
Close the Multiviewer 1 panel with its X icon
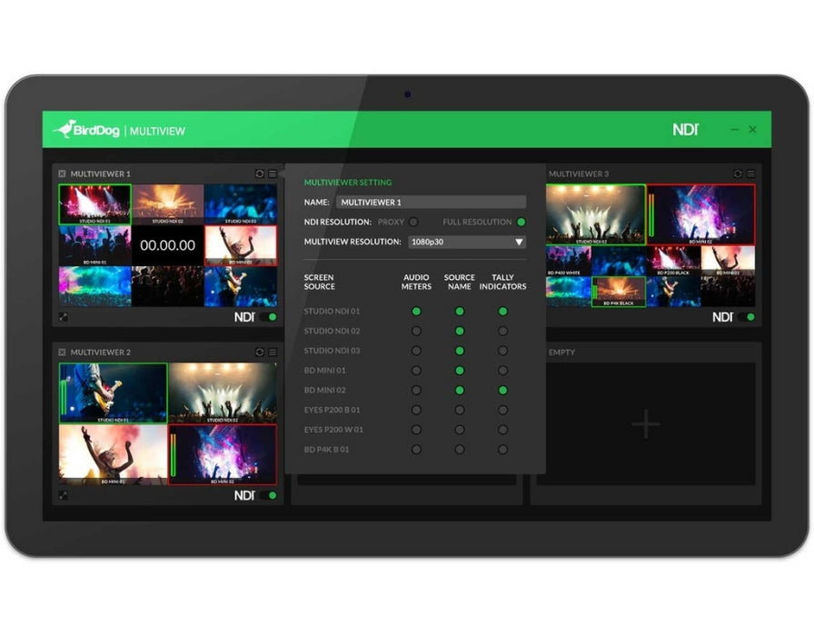tap(62, 174)
